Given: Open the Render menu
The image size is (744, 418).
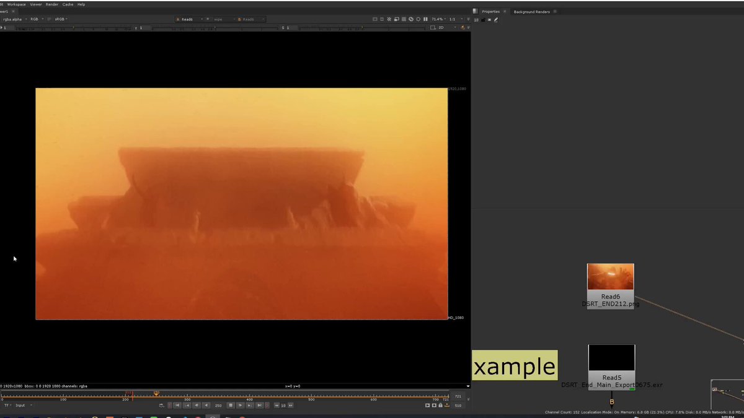Looking at the screenshot, I should pos(52,4).
